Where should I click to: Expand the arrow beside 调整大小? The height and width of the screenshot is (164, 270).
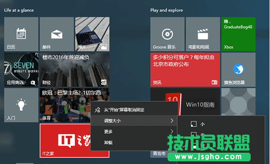pos(172,121)
